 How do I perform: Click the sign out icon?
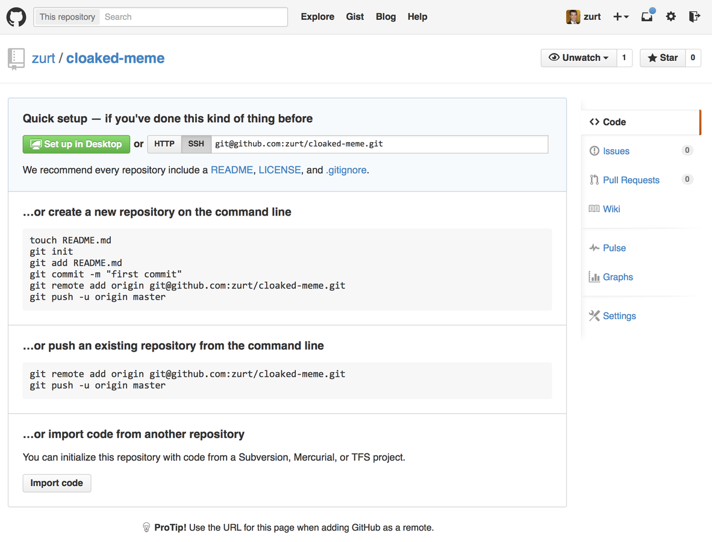[695, 17]
